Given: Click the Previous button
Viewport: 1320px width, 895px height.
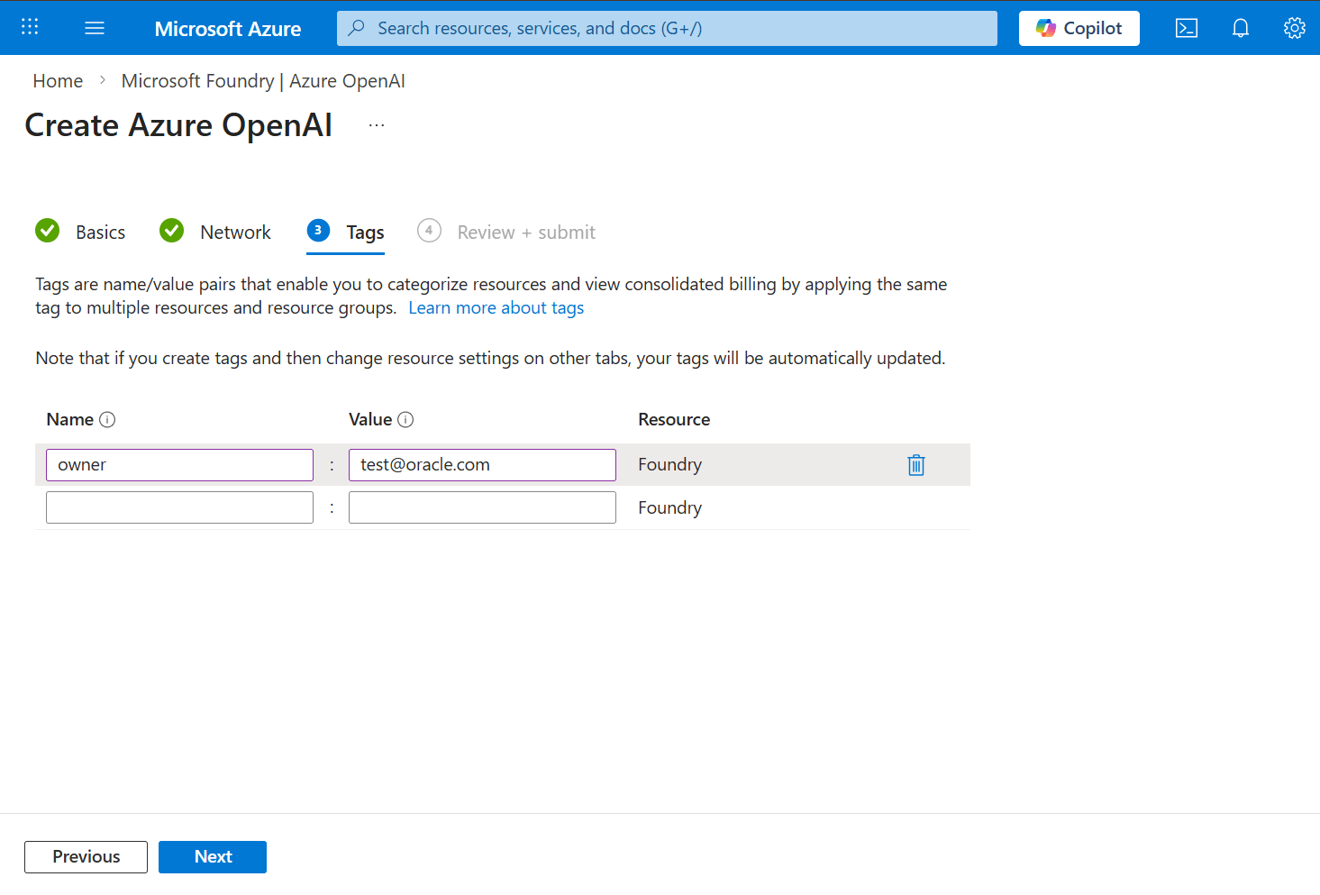Looking at the screenshot, I should (x=86, y=856).
